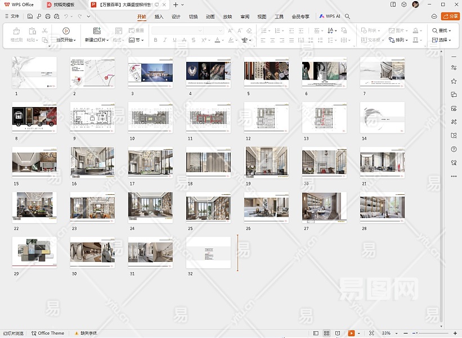This screenshot has width=462, height=338.
Task: Open the 动画 ribbon tab
Action: pyautogui.click(x=210, y=17)
